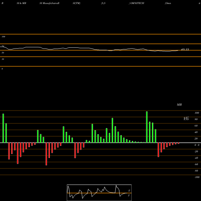
Task: Select the MR panel label
Action: coord(179,105)
